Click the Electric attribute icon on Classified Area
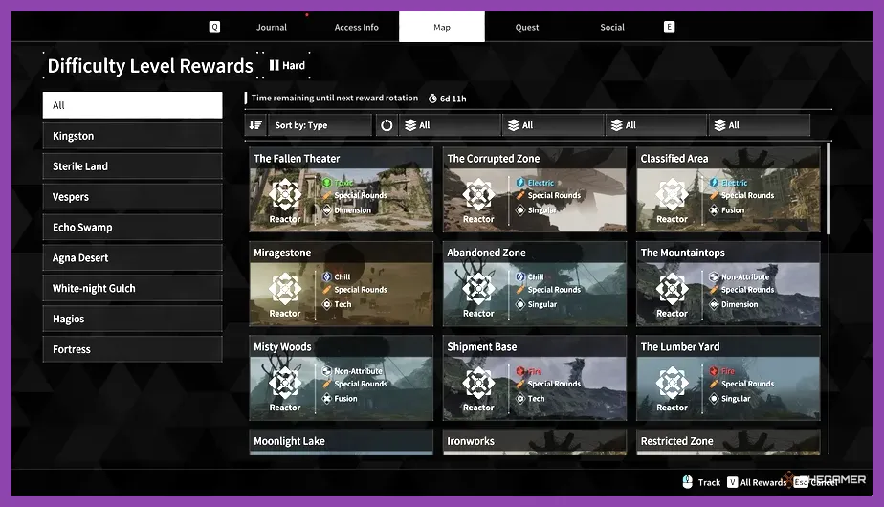Viewport: 884px width, 507px height. 714,183
